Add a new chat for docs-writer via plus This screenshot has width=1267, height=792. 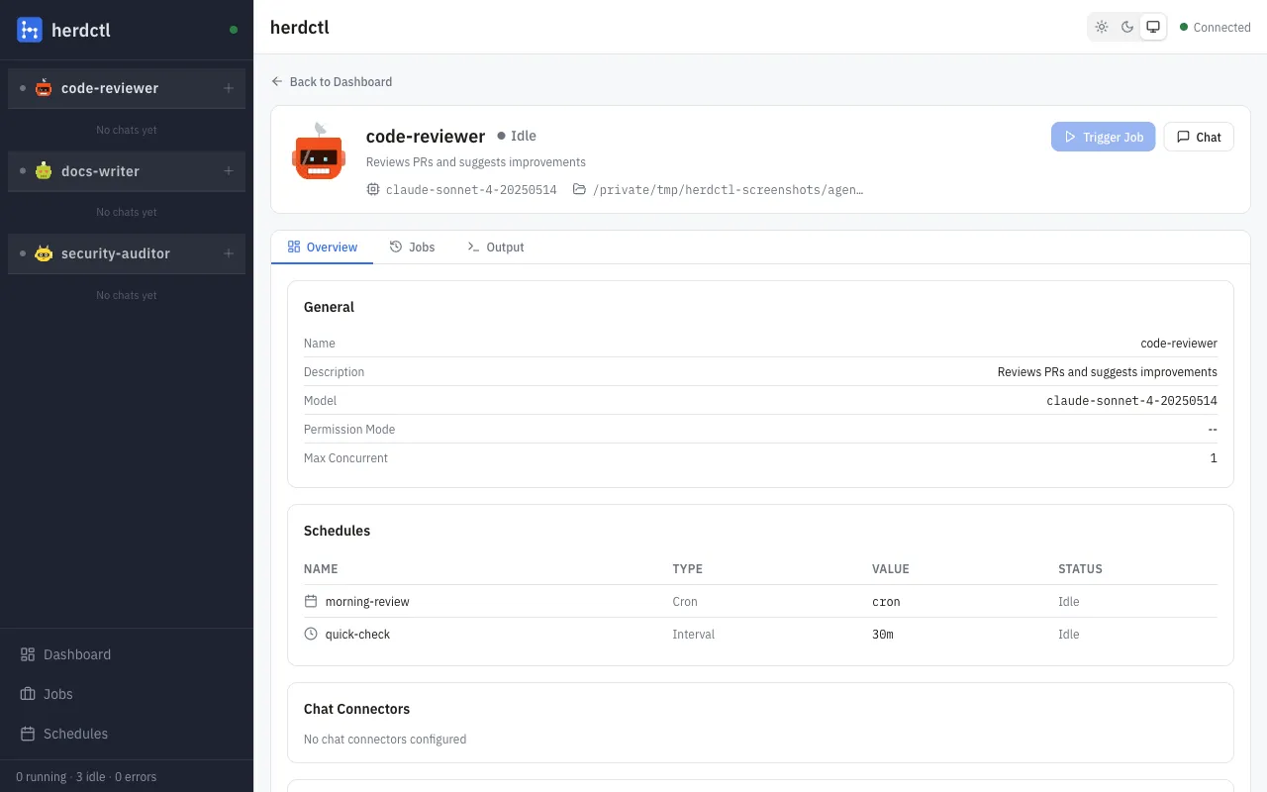point(229,170)
